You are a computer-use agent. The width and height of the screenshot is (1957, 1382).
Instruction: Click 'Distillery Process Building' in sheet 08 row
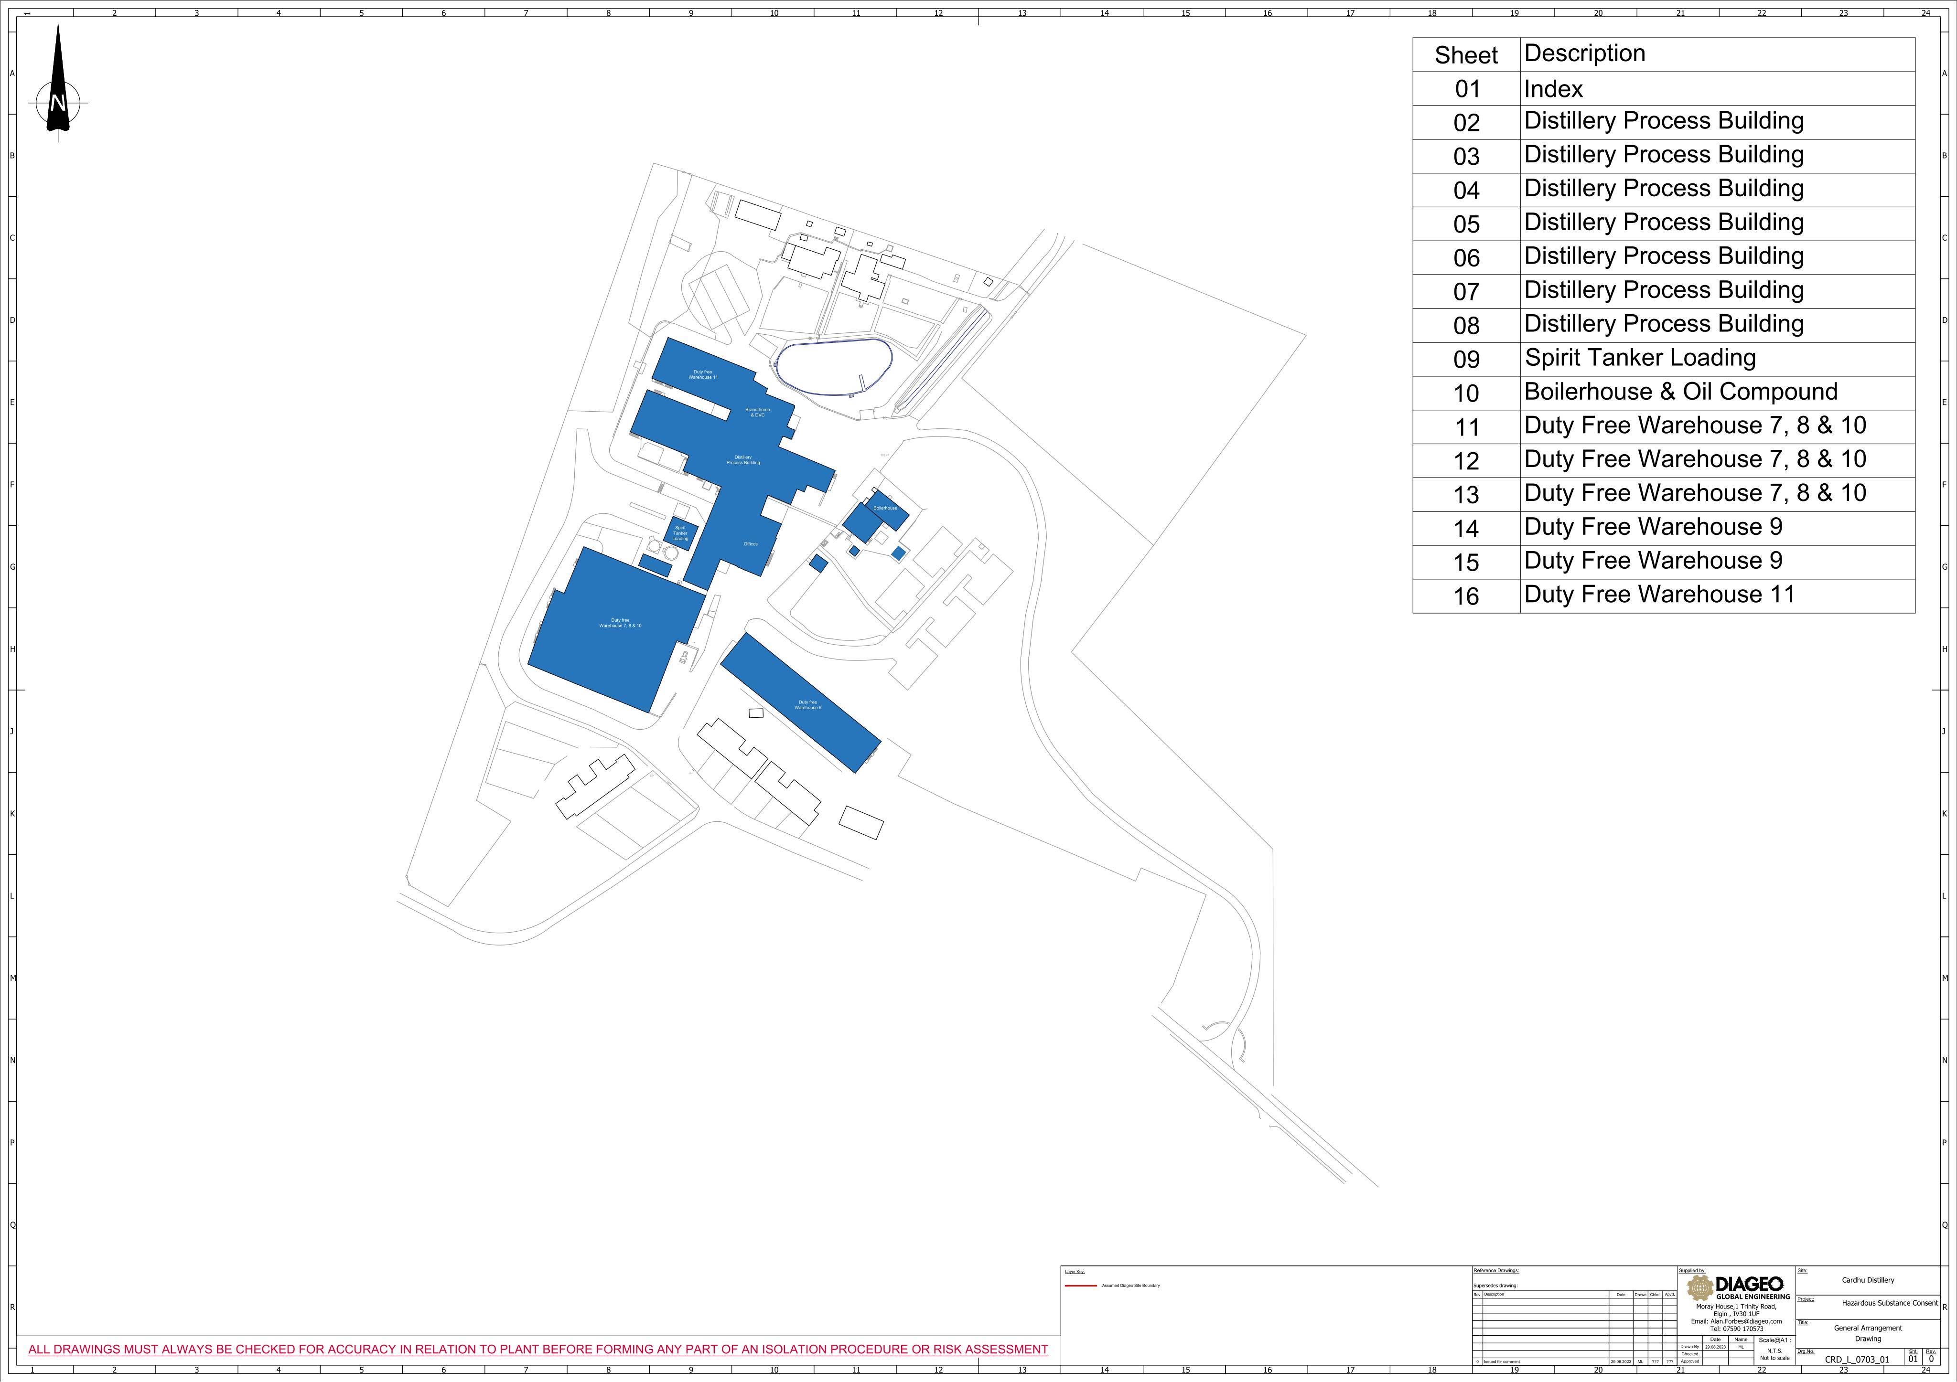point(1664,324)
